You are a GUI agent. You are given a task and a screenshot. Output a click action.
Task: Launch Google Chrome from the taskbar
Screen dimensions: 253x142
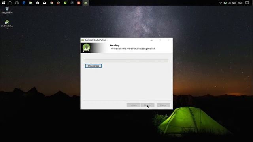pyautogui.click(x=51, y=3)
